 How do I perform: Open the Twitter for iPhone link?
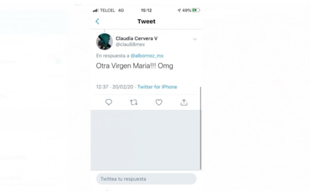pyautogui.click(x=157, y=87)
